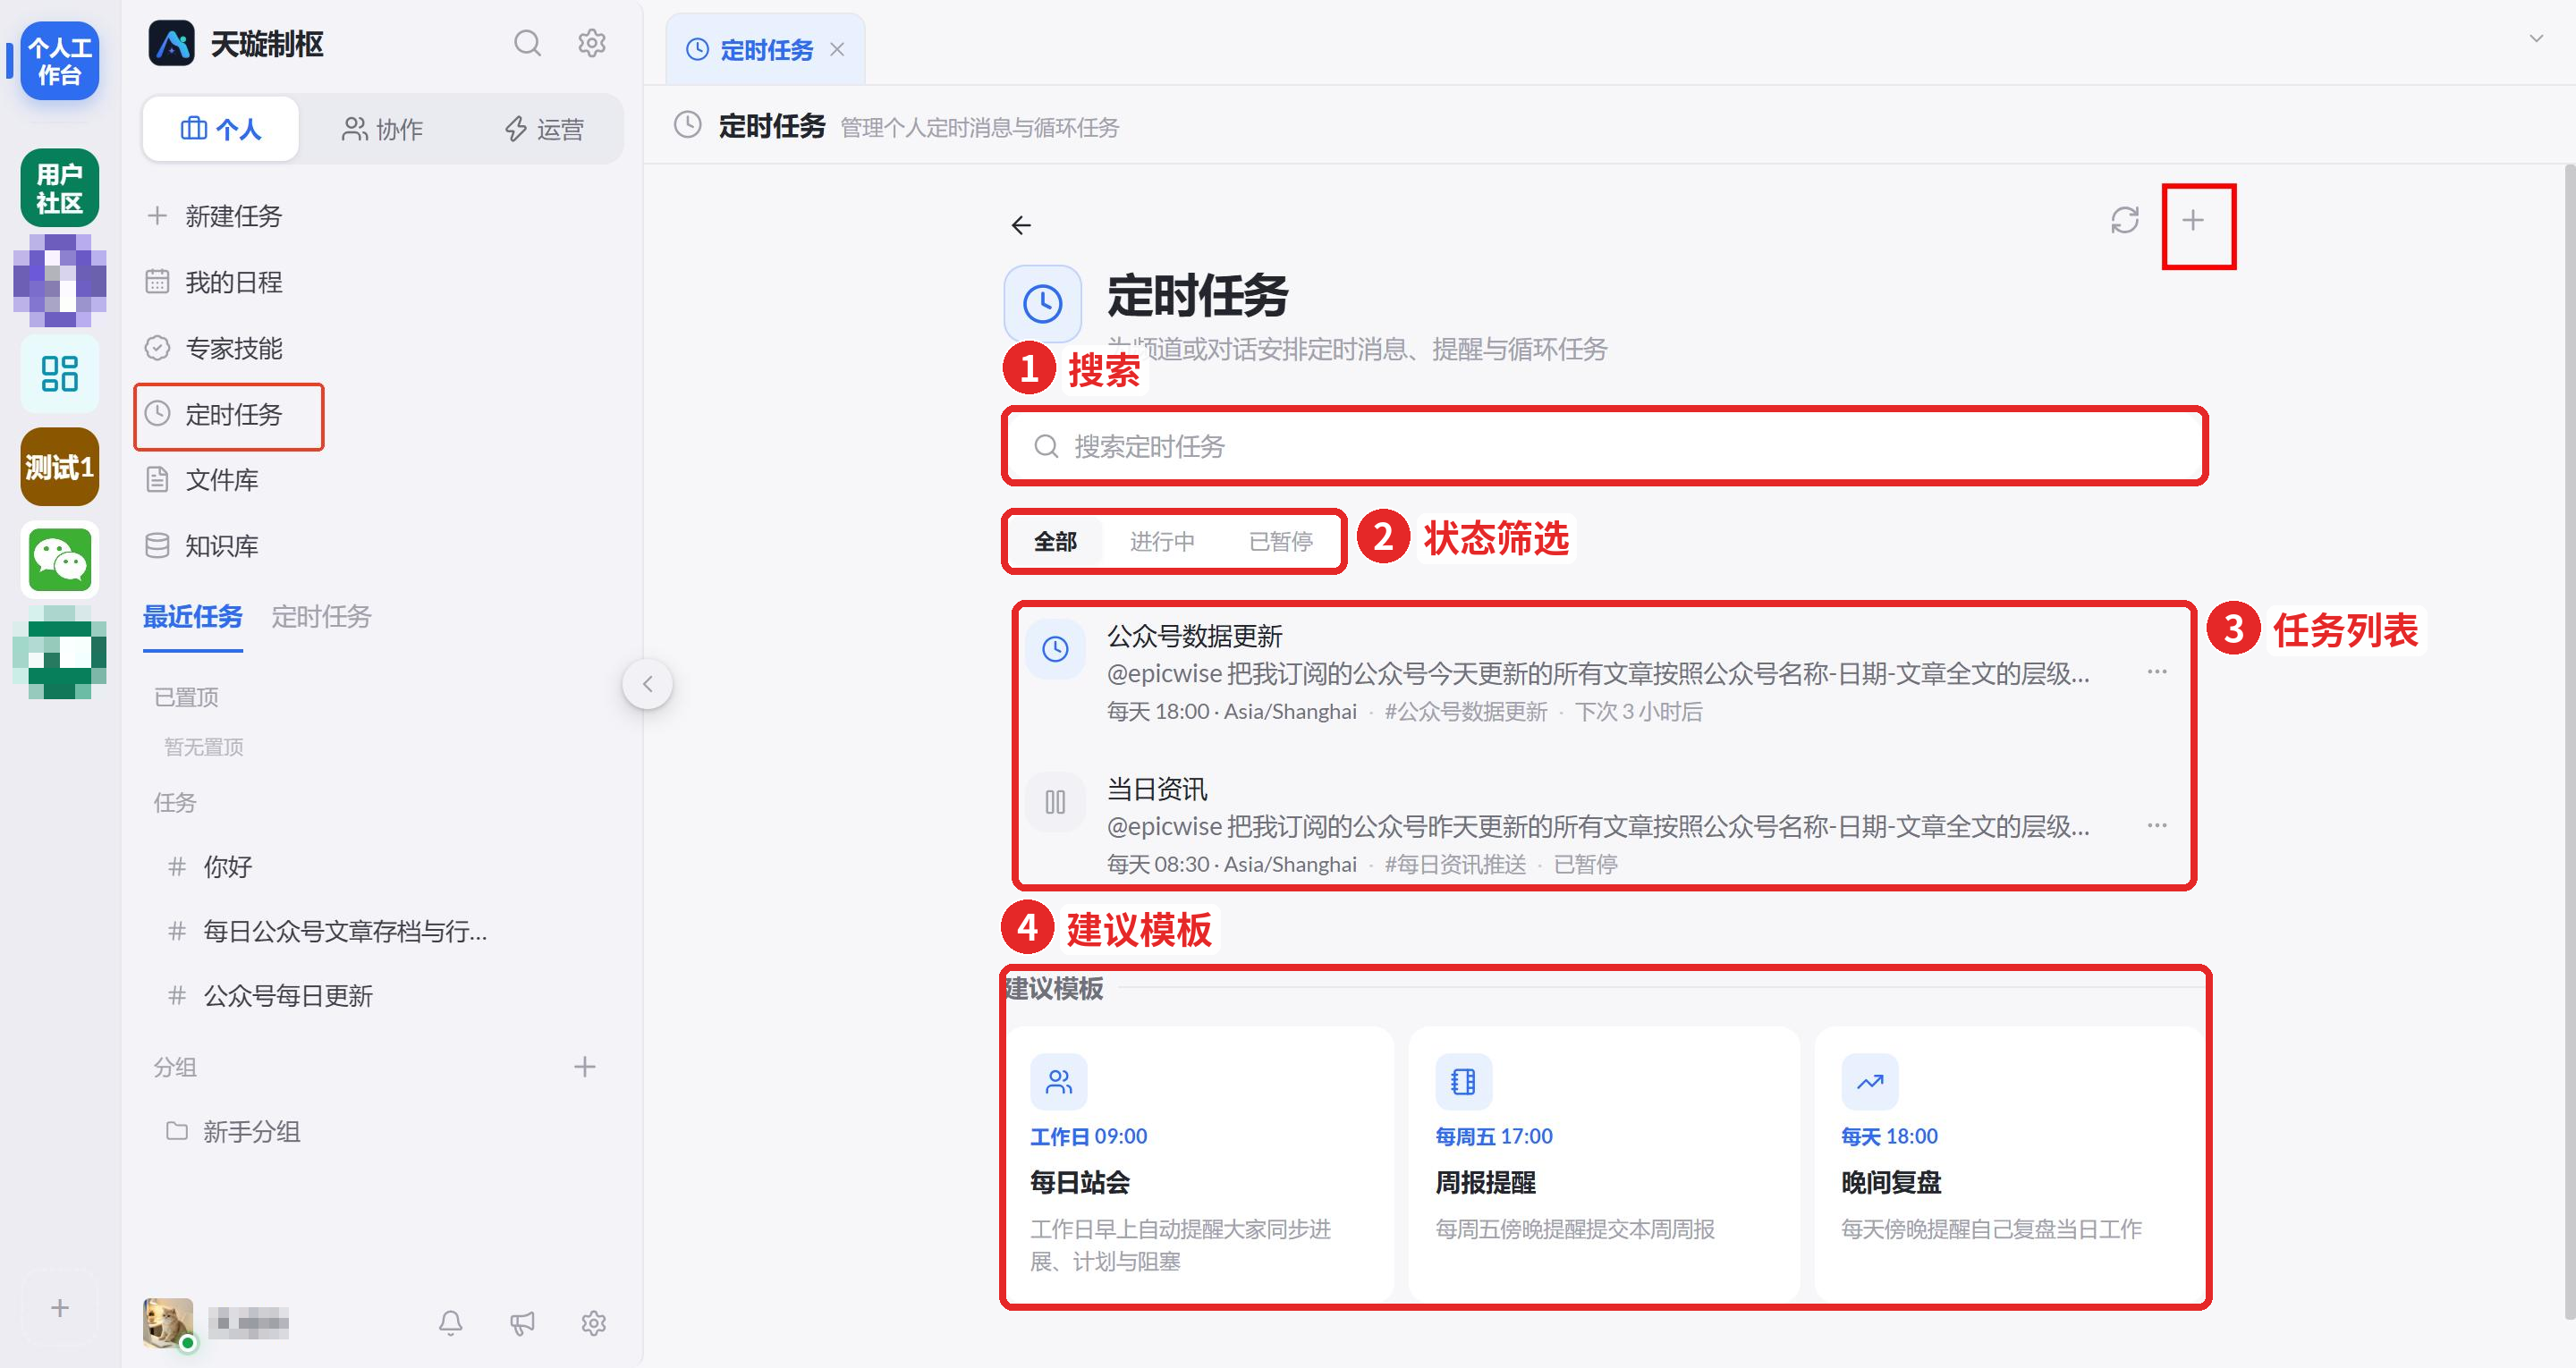Collapse the sidebar with chevron handle
The height and width of the screenshot is (1368, 2576).
coord(648,684)
